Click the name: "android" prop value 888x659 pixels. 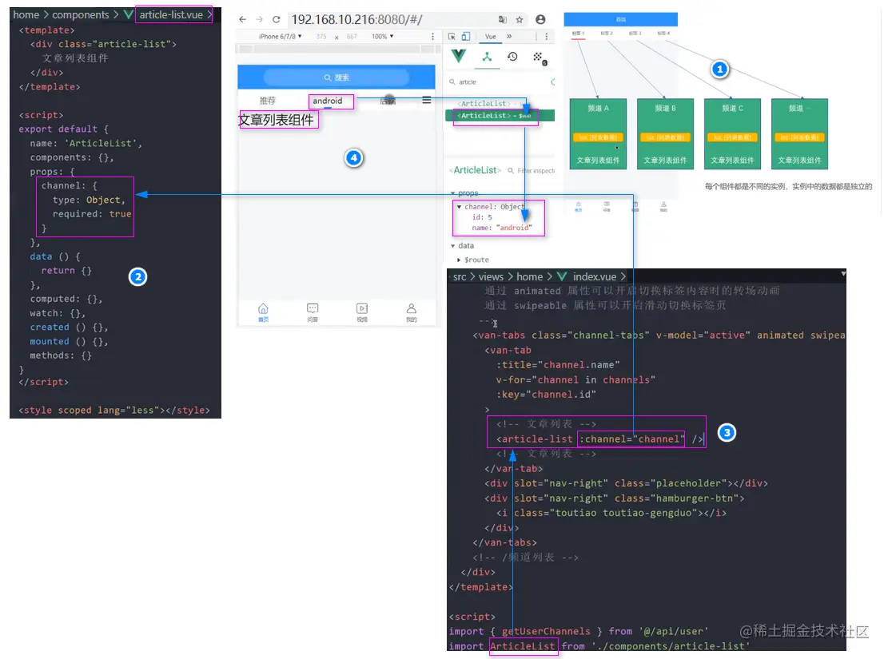(502, 228)
